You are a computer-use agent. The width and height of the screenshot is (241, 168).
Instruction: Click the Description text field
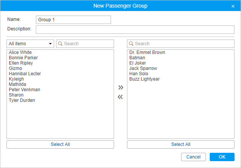point(135,30)
